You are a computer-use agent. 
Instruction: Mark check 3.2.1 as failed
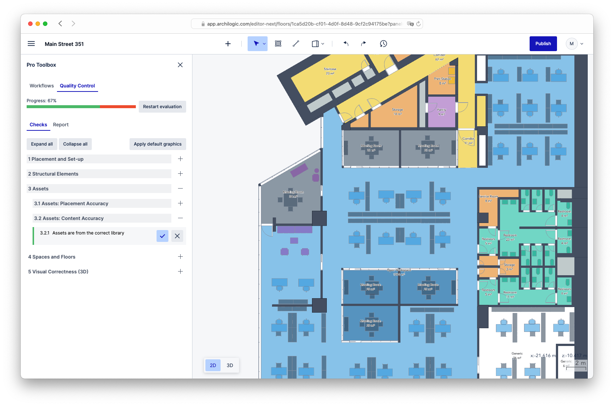coord(177,236)
